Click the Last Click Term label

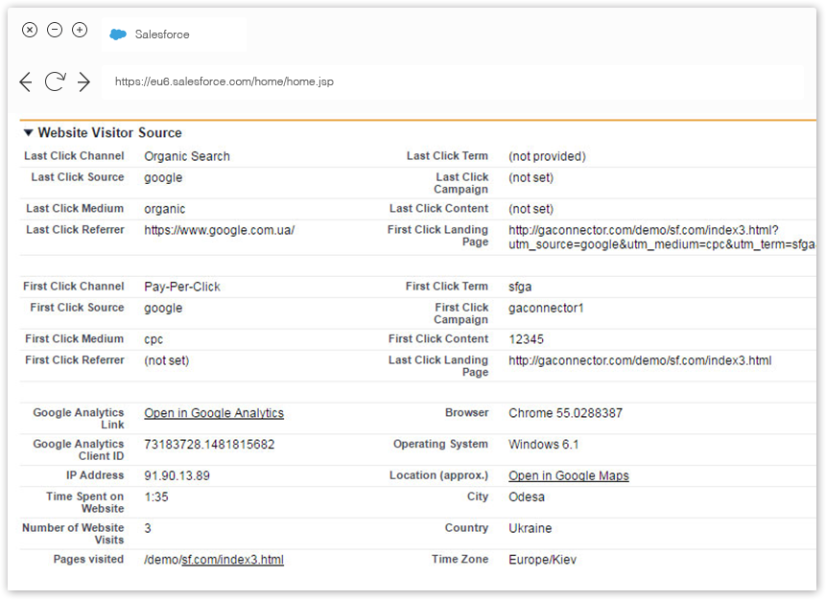447,156
